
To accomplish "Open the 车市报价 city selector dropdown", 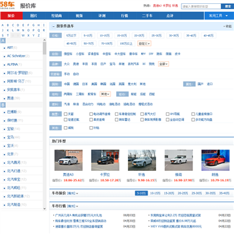I will 73,193.
